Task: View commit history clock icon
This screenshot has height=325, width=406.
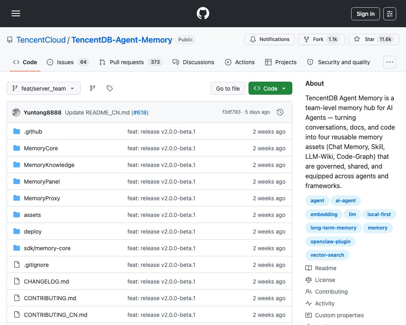Action: tap(280, 112)
